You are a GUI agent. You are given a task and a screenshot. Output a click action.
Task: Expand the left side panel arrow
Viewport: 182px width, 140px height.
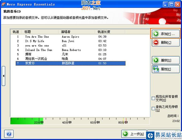[x=3, y=76]
